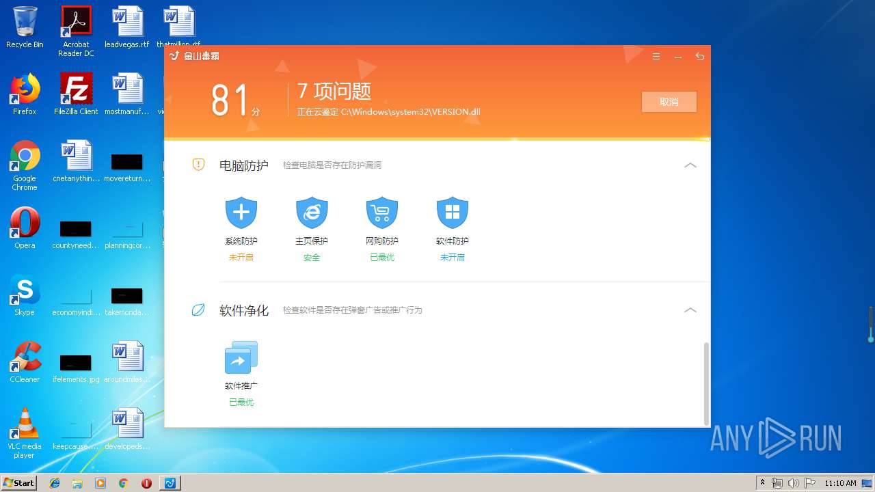Show hidden system tray icons

762,482
